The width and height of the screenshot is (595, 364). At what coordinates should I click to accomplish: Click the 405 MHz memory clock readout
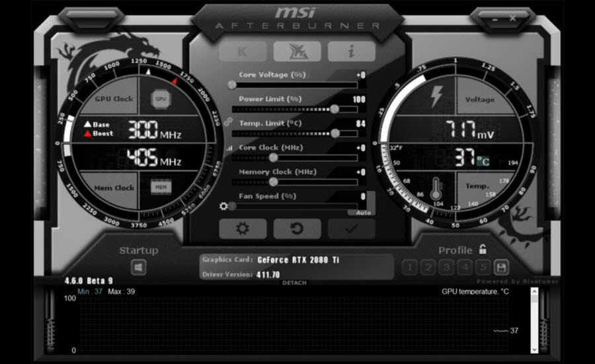coord(154,157)
